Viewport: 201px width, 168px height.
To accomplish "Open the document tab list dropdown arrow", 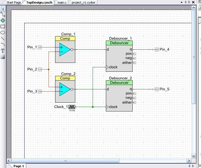I will (181, 2).
